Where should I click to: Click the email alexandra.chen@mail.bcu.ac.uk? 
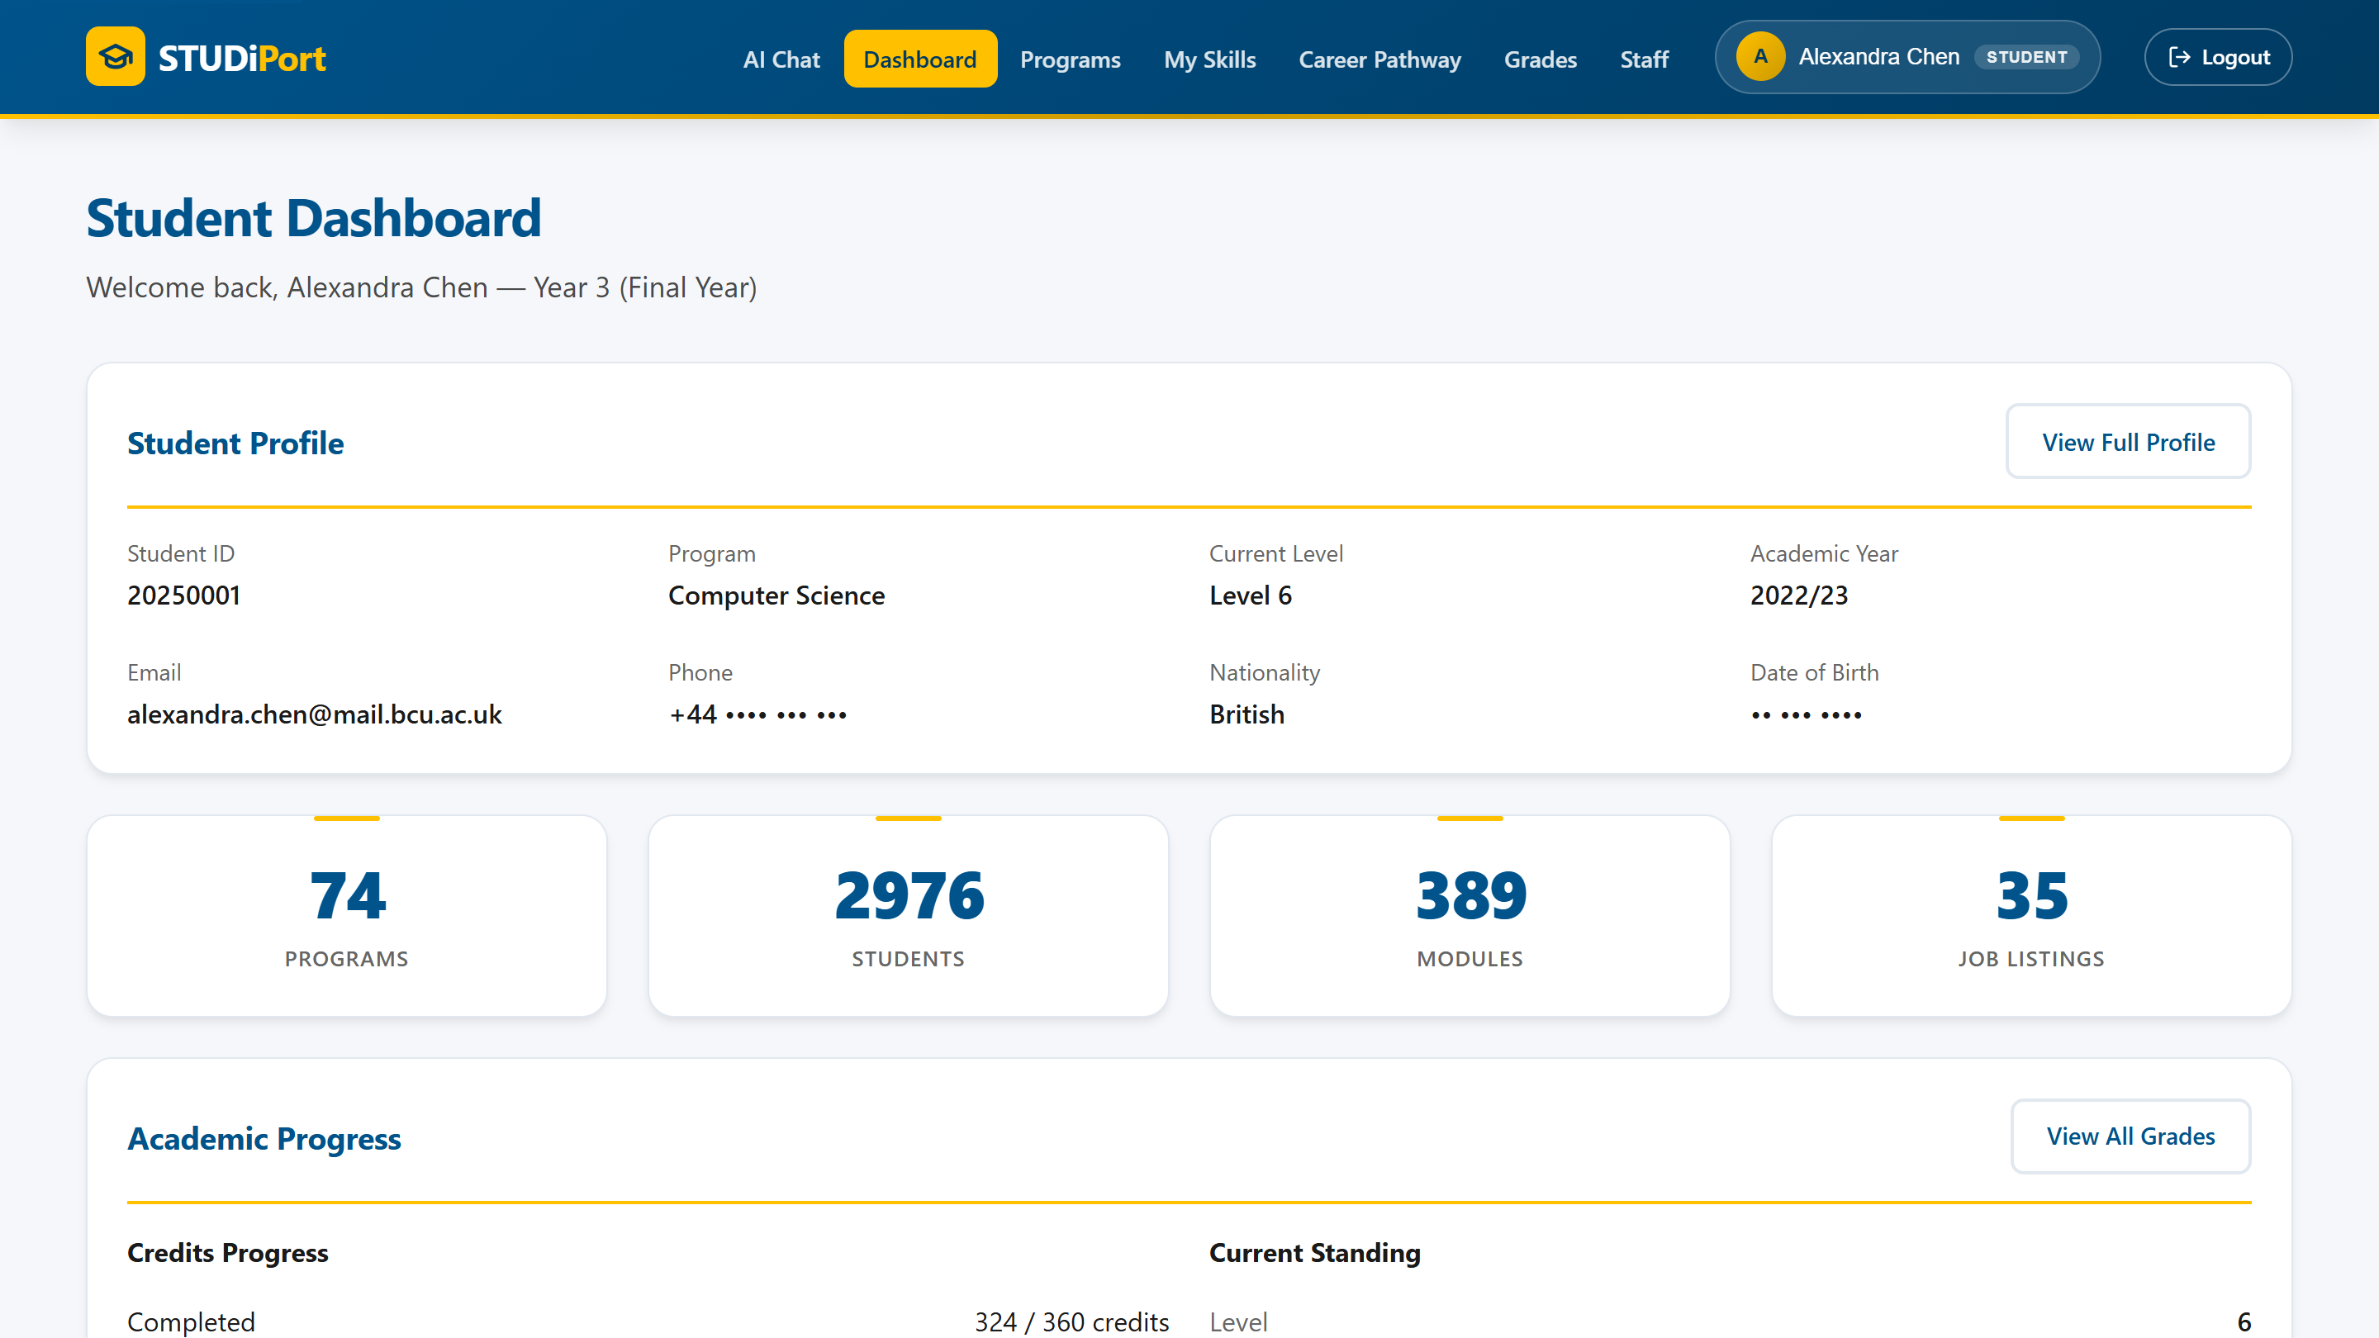[314, 714]
